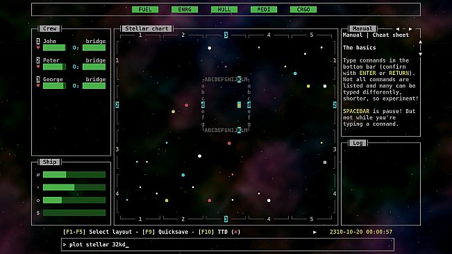The width and height of the screenshot is (452, 254).
Task: Select column 1 on chart top axis
Action: point(140,35)
